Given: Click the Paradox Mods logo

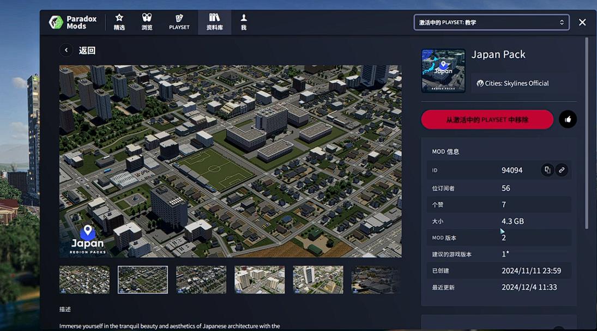Looking at the screenshot, I should click(x=73, y=22).
